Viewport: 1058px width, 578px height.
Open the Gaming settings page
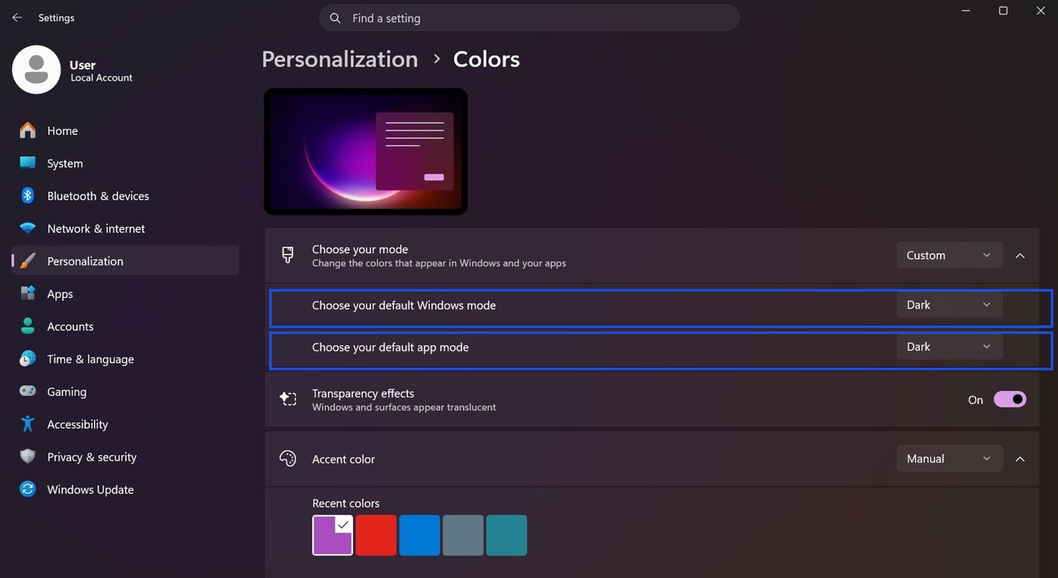(x=125, y=391)
